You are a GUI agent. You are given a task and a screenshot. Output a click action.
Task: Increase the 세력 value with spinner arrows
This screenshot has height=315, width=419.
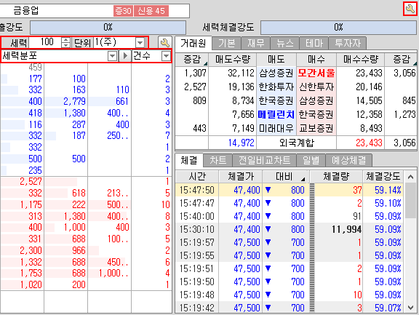65,40
